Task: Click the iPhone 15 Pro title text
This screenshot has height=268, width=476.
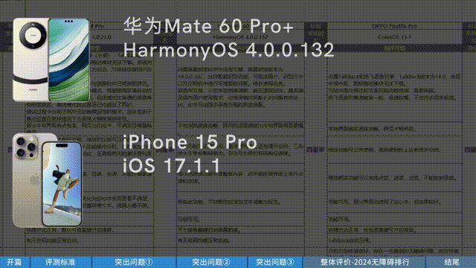Action: [x=190, y=142]
